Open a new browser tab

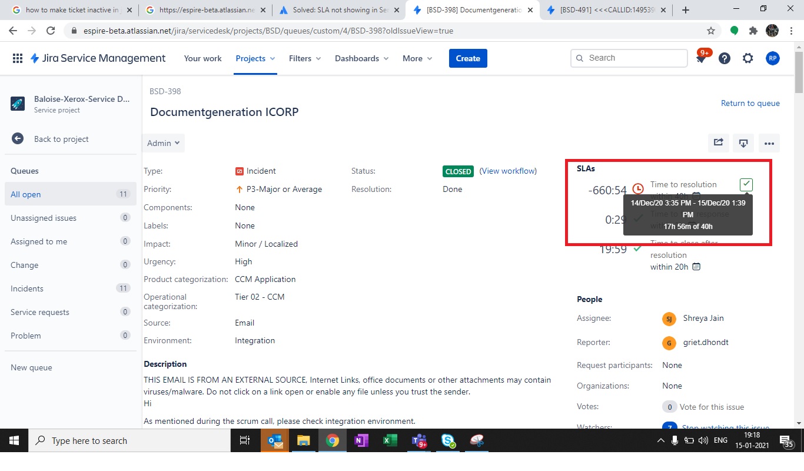686,10
